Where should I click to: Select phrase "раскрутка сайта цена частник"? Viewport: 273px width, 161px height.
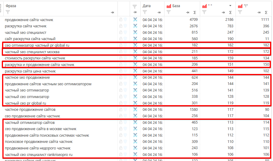coord(30,71)
